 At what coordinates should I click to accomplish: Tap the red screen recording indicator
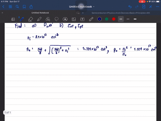point(142,2)
